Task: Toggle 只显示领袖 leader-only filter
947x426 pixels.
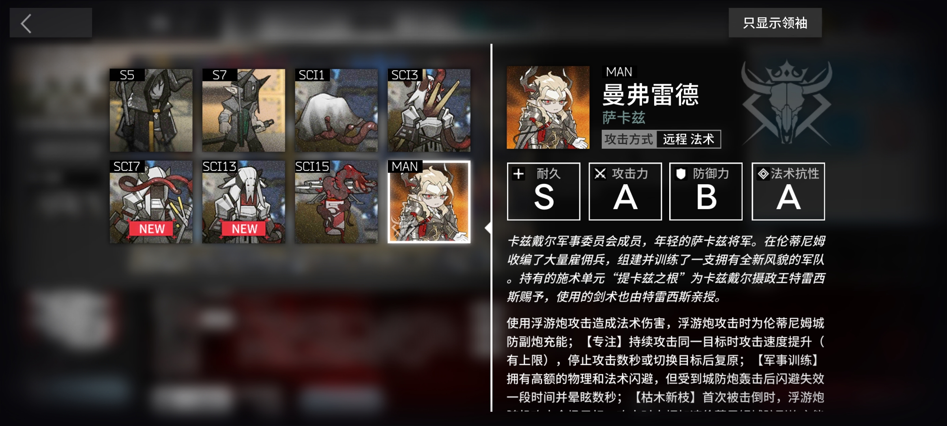Action: click(775, 23)
